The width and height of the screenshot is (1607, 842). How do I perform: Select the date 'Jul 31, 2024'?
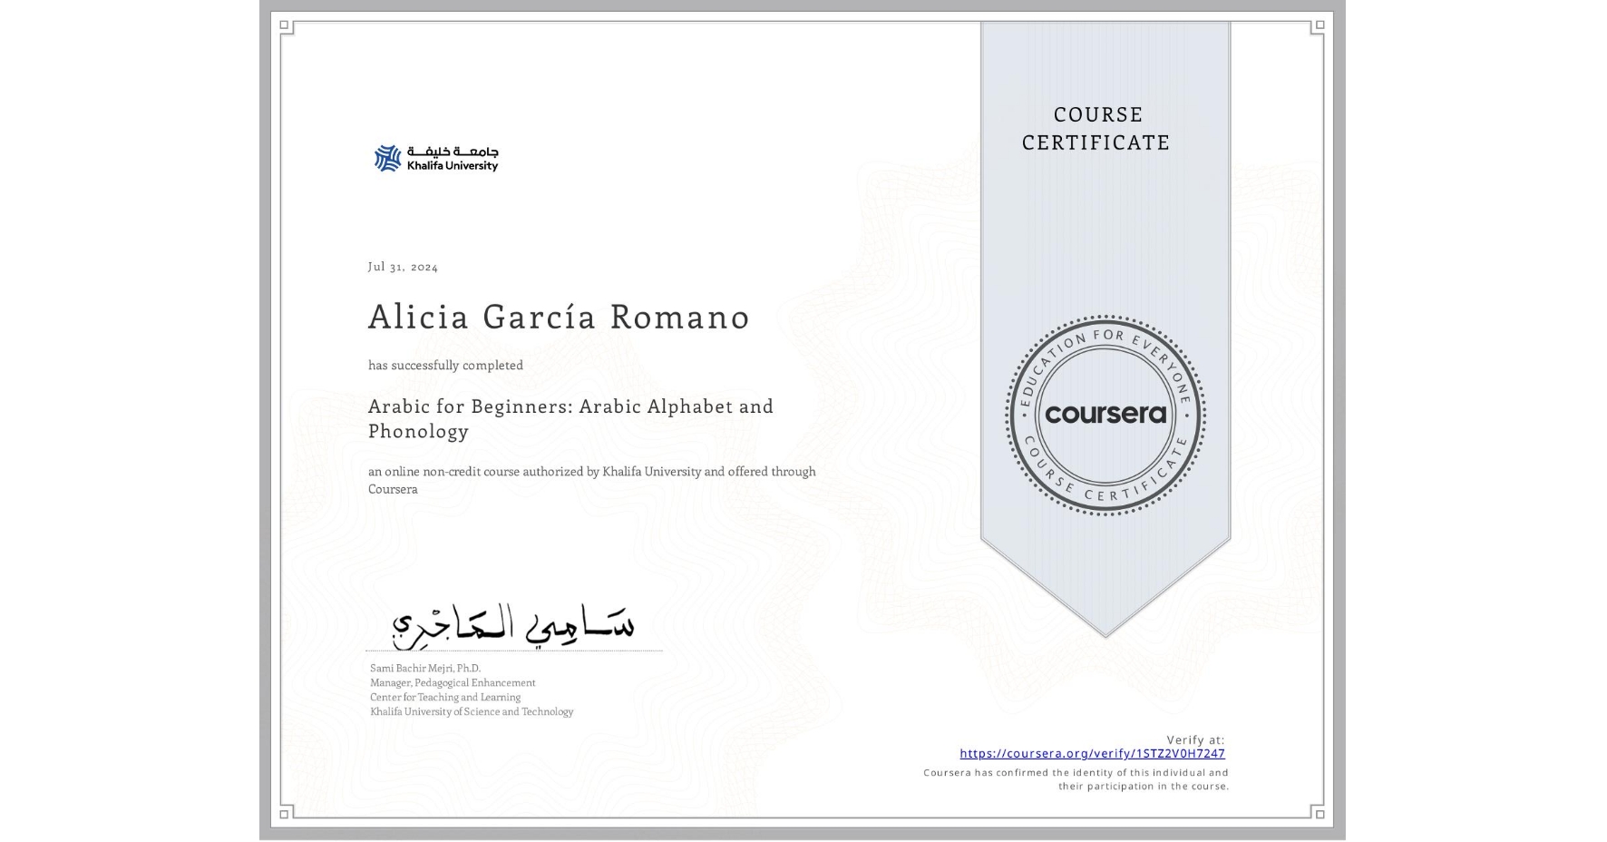coord(402,267)
